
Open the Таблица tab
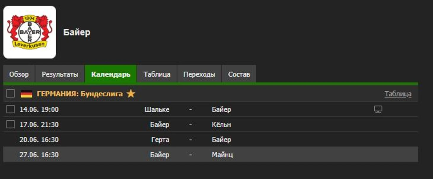tap(157, 74)
